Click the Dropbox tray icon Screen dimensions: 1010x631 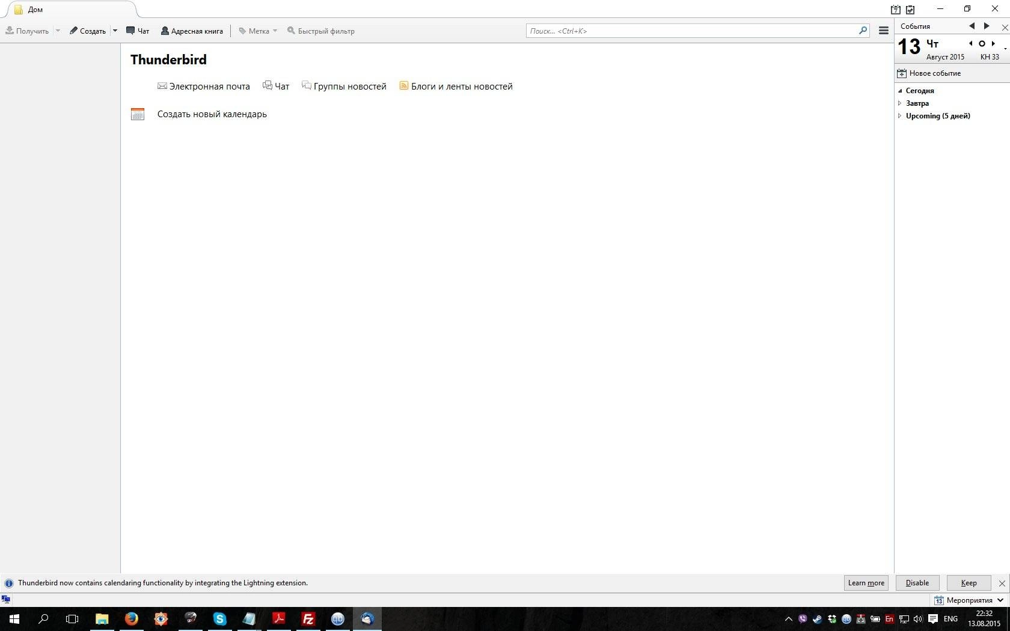(832, 619)
